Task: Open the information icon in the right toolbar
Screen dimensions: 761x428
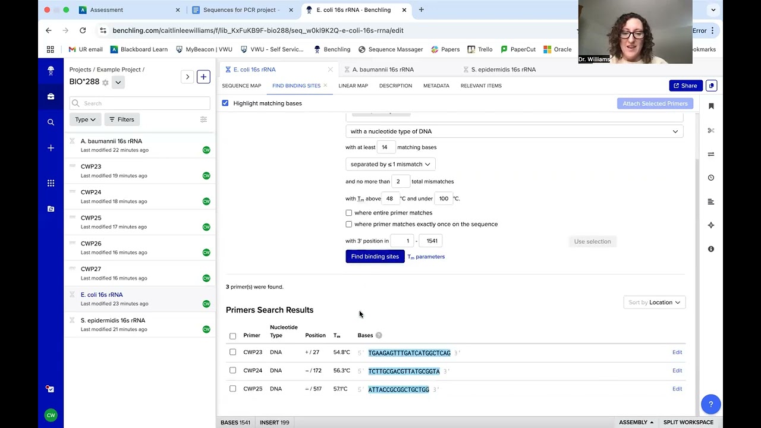Action: (711, 249)
